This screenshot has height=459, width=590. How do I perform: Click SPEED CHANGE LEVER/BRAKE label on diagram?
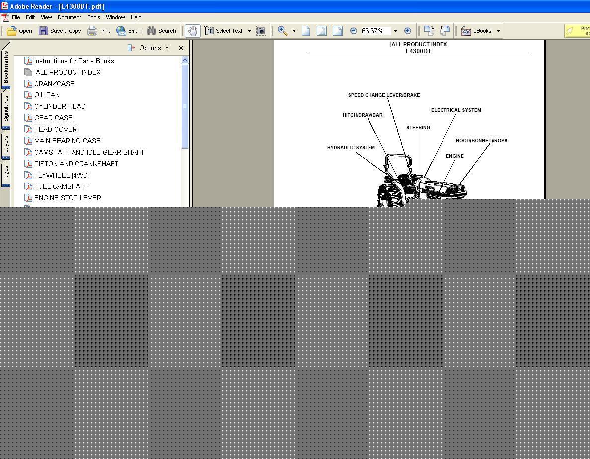[x=384, y=95]
